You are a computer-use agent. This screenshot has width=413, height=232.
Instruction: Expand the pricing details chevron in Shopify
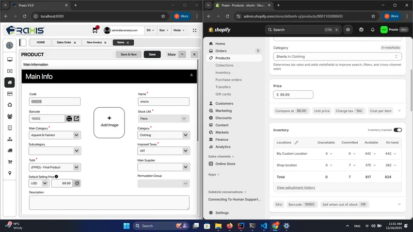399,111
